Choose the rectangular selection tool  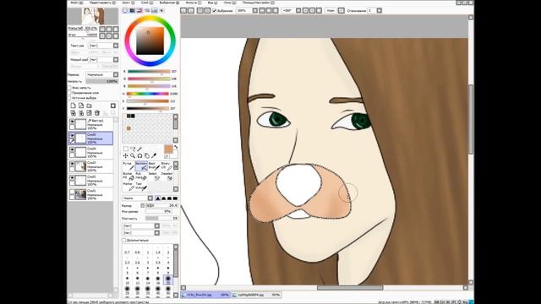[x=126, y=149]
